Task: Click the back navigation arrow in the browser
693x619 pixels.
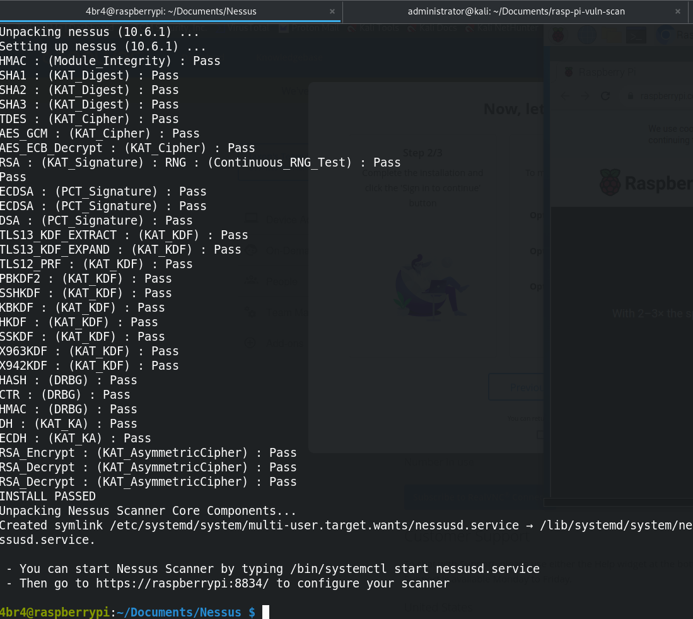Action: coord(565,96)
